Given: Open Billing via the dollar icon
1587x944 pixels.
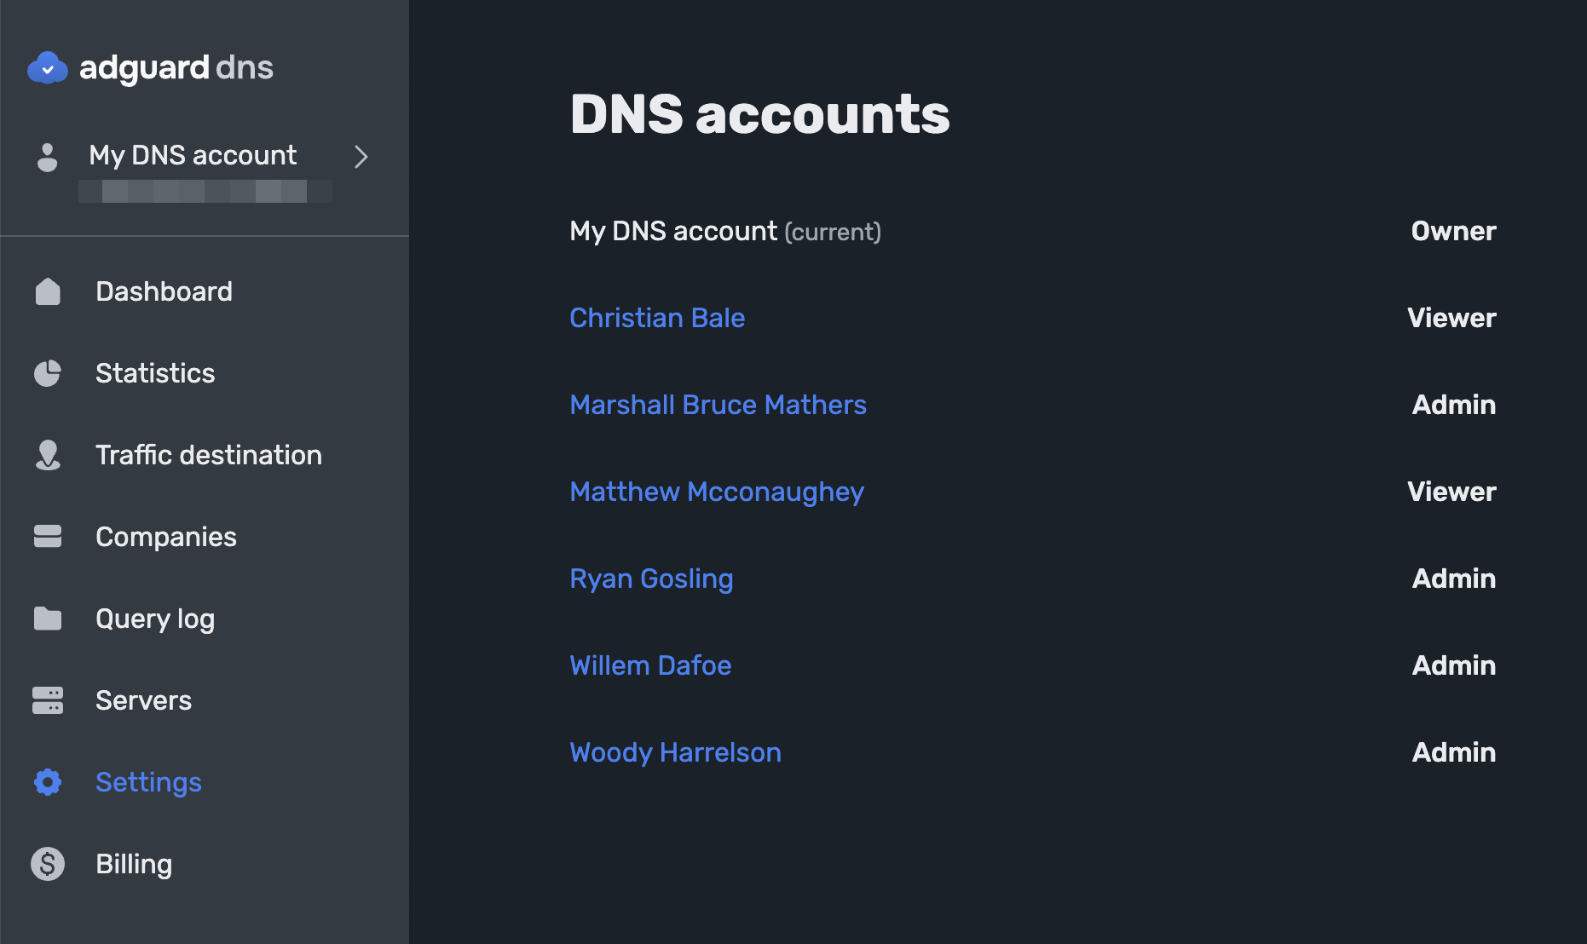Looking at the screenshot, I should pos(48,864).
